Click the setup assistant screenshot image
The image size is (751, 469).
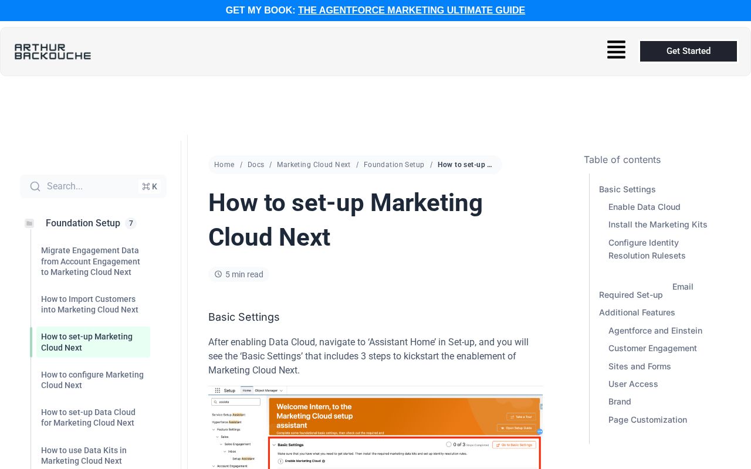(x=375, y=427)
